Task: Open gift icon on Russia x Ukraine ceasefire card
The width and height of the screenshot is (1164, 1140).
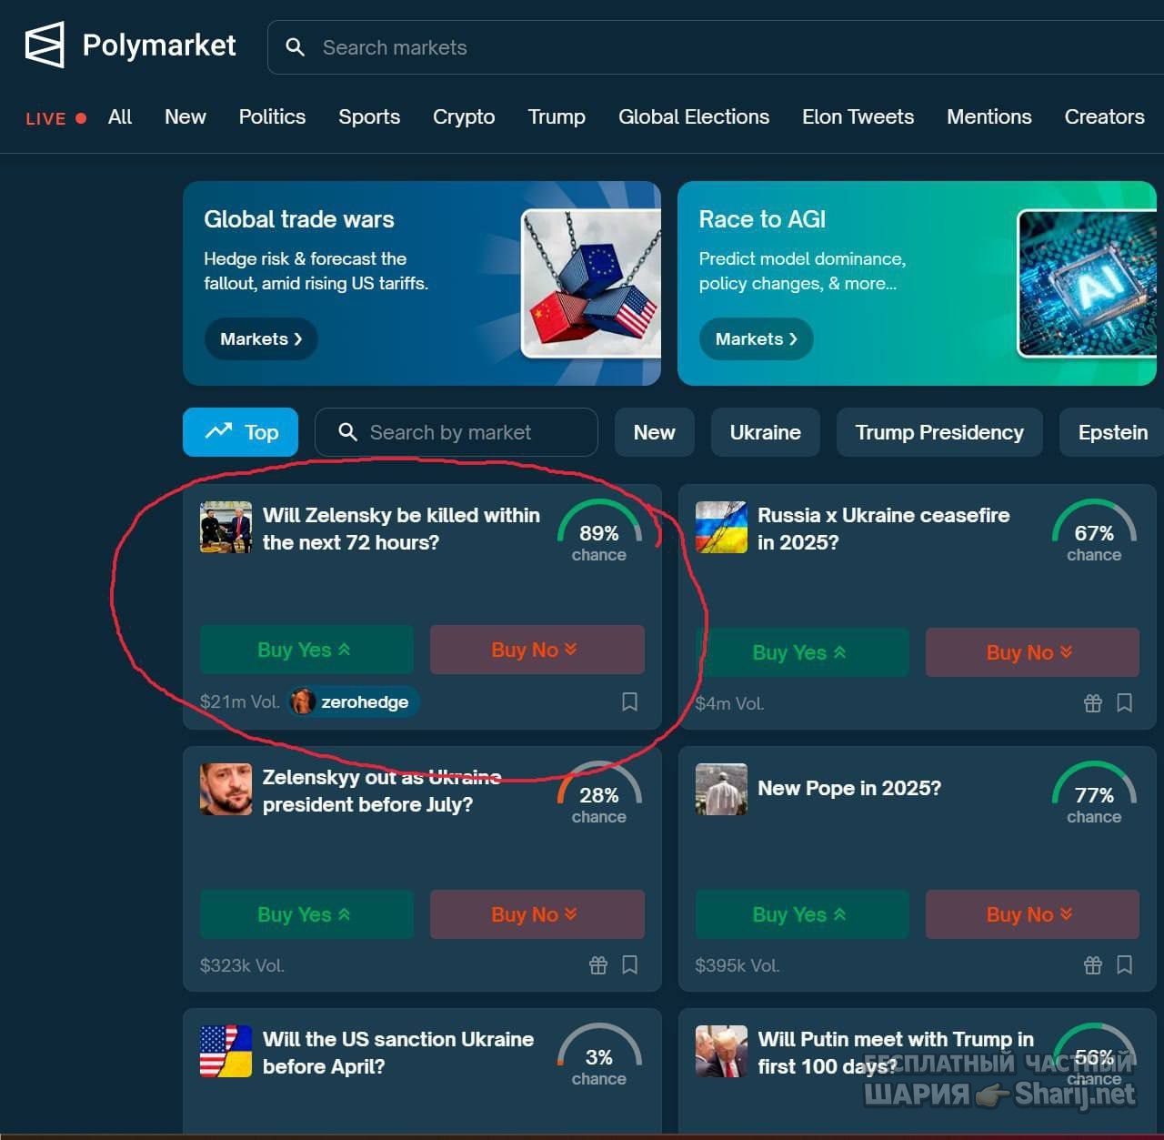Action: 1093,703
